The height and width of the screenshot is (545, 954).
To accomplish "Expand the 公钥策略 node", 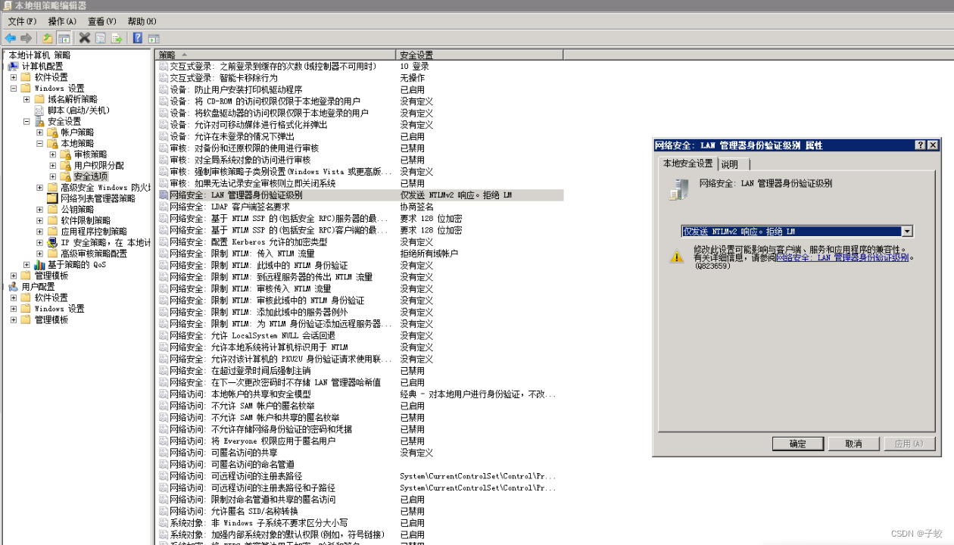I will pyautogui.click(x=39, y=210).
